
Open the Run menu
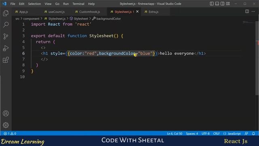66,4
